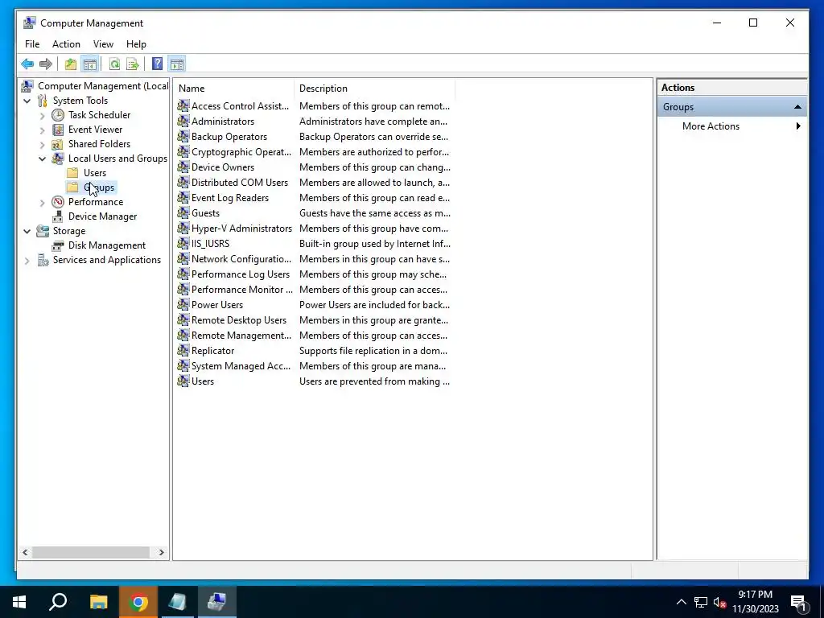Toggle Show/Hide Console Tree toolbar icon
824x618 pixels.
tap(90, 64)
